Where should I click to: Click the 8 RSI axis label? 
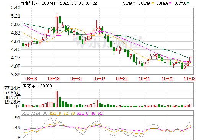tap(19, 138)
